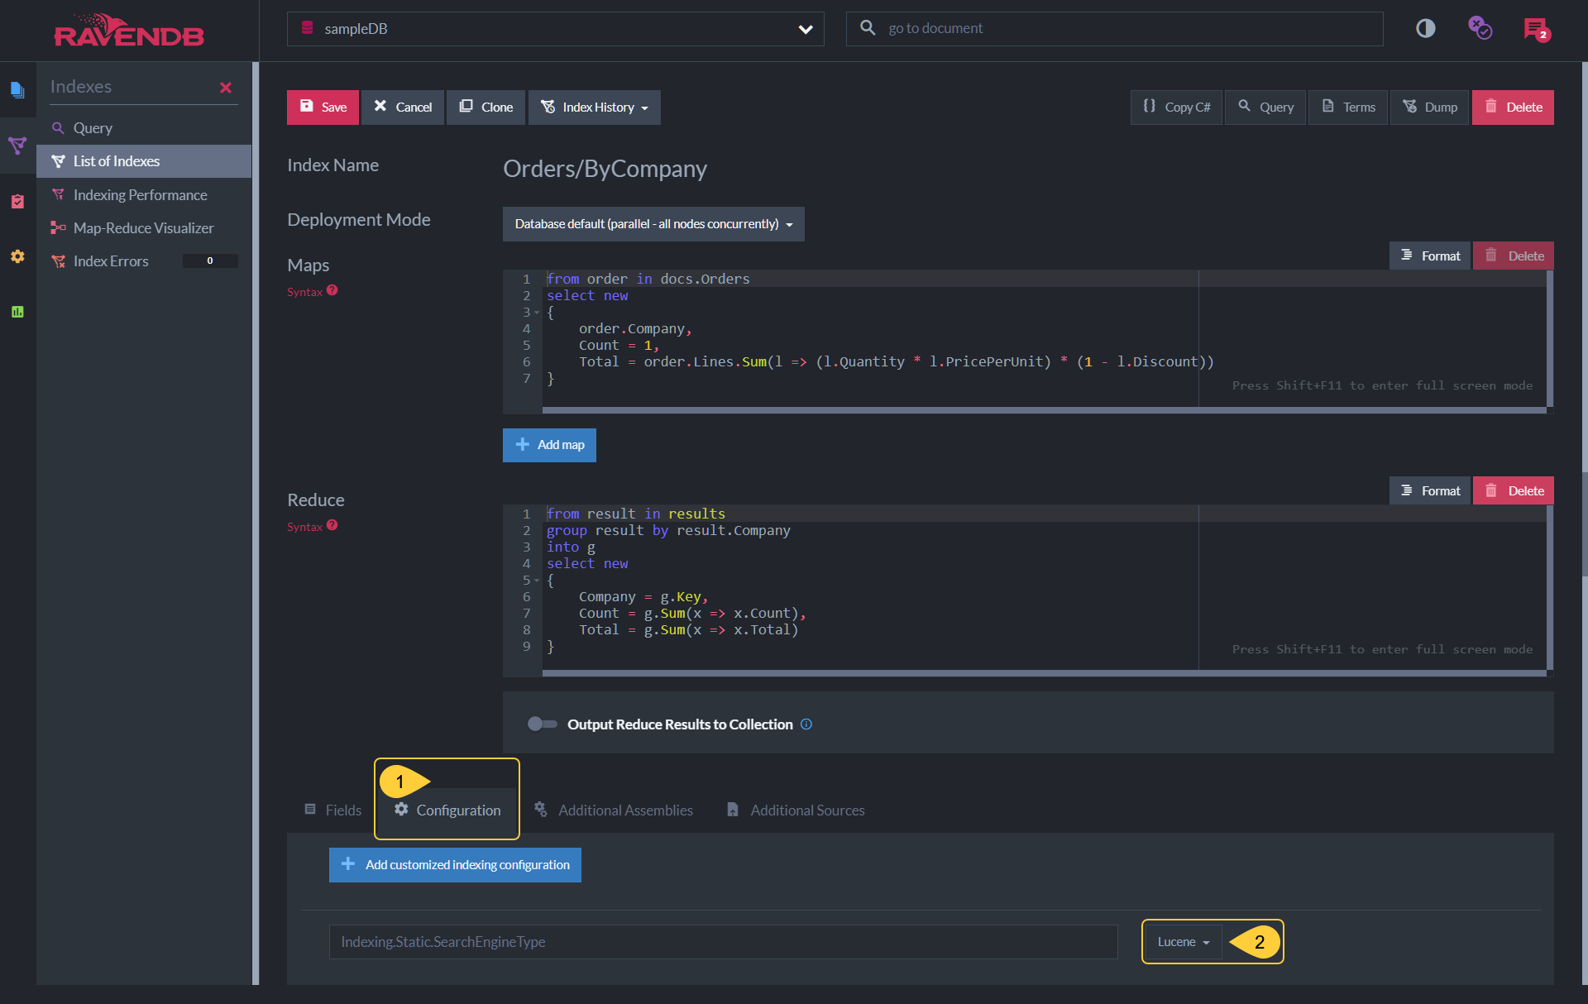
Task: Copy index as C#
Action: coord(1176,108)
